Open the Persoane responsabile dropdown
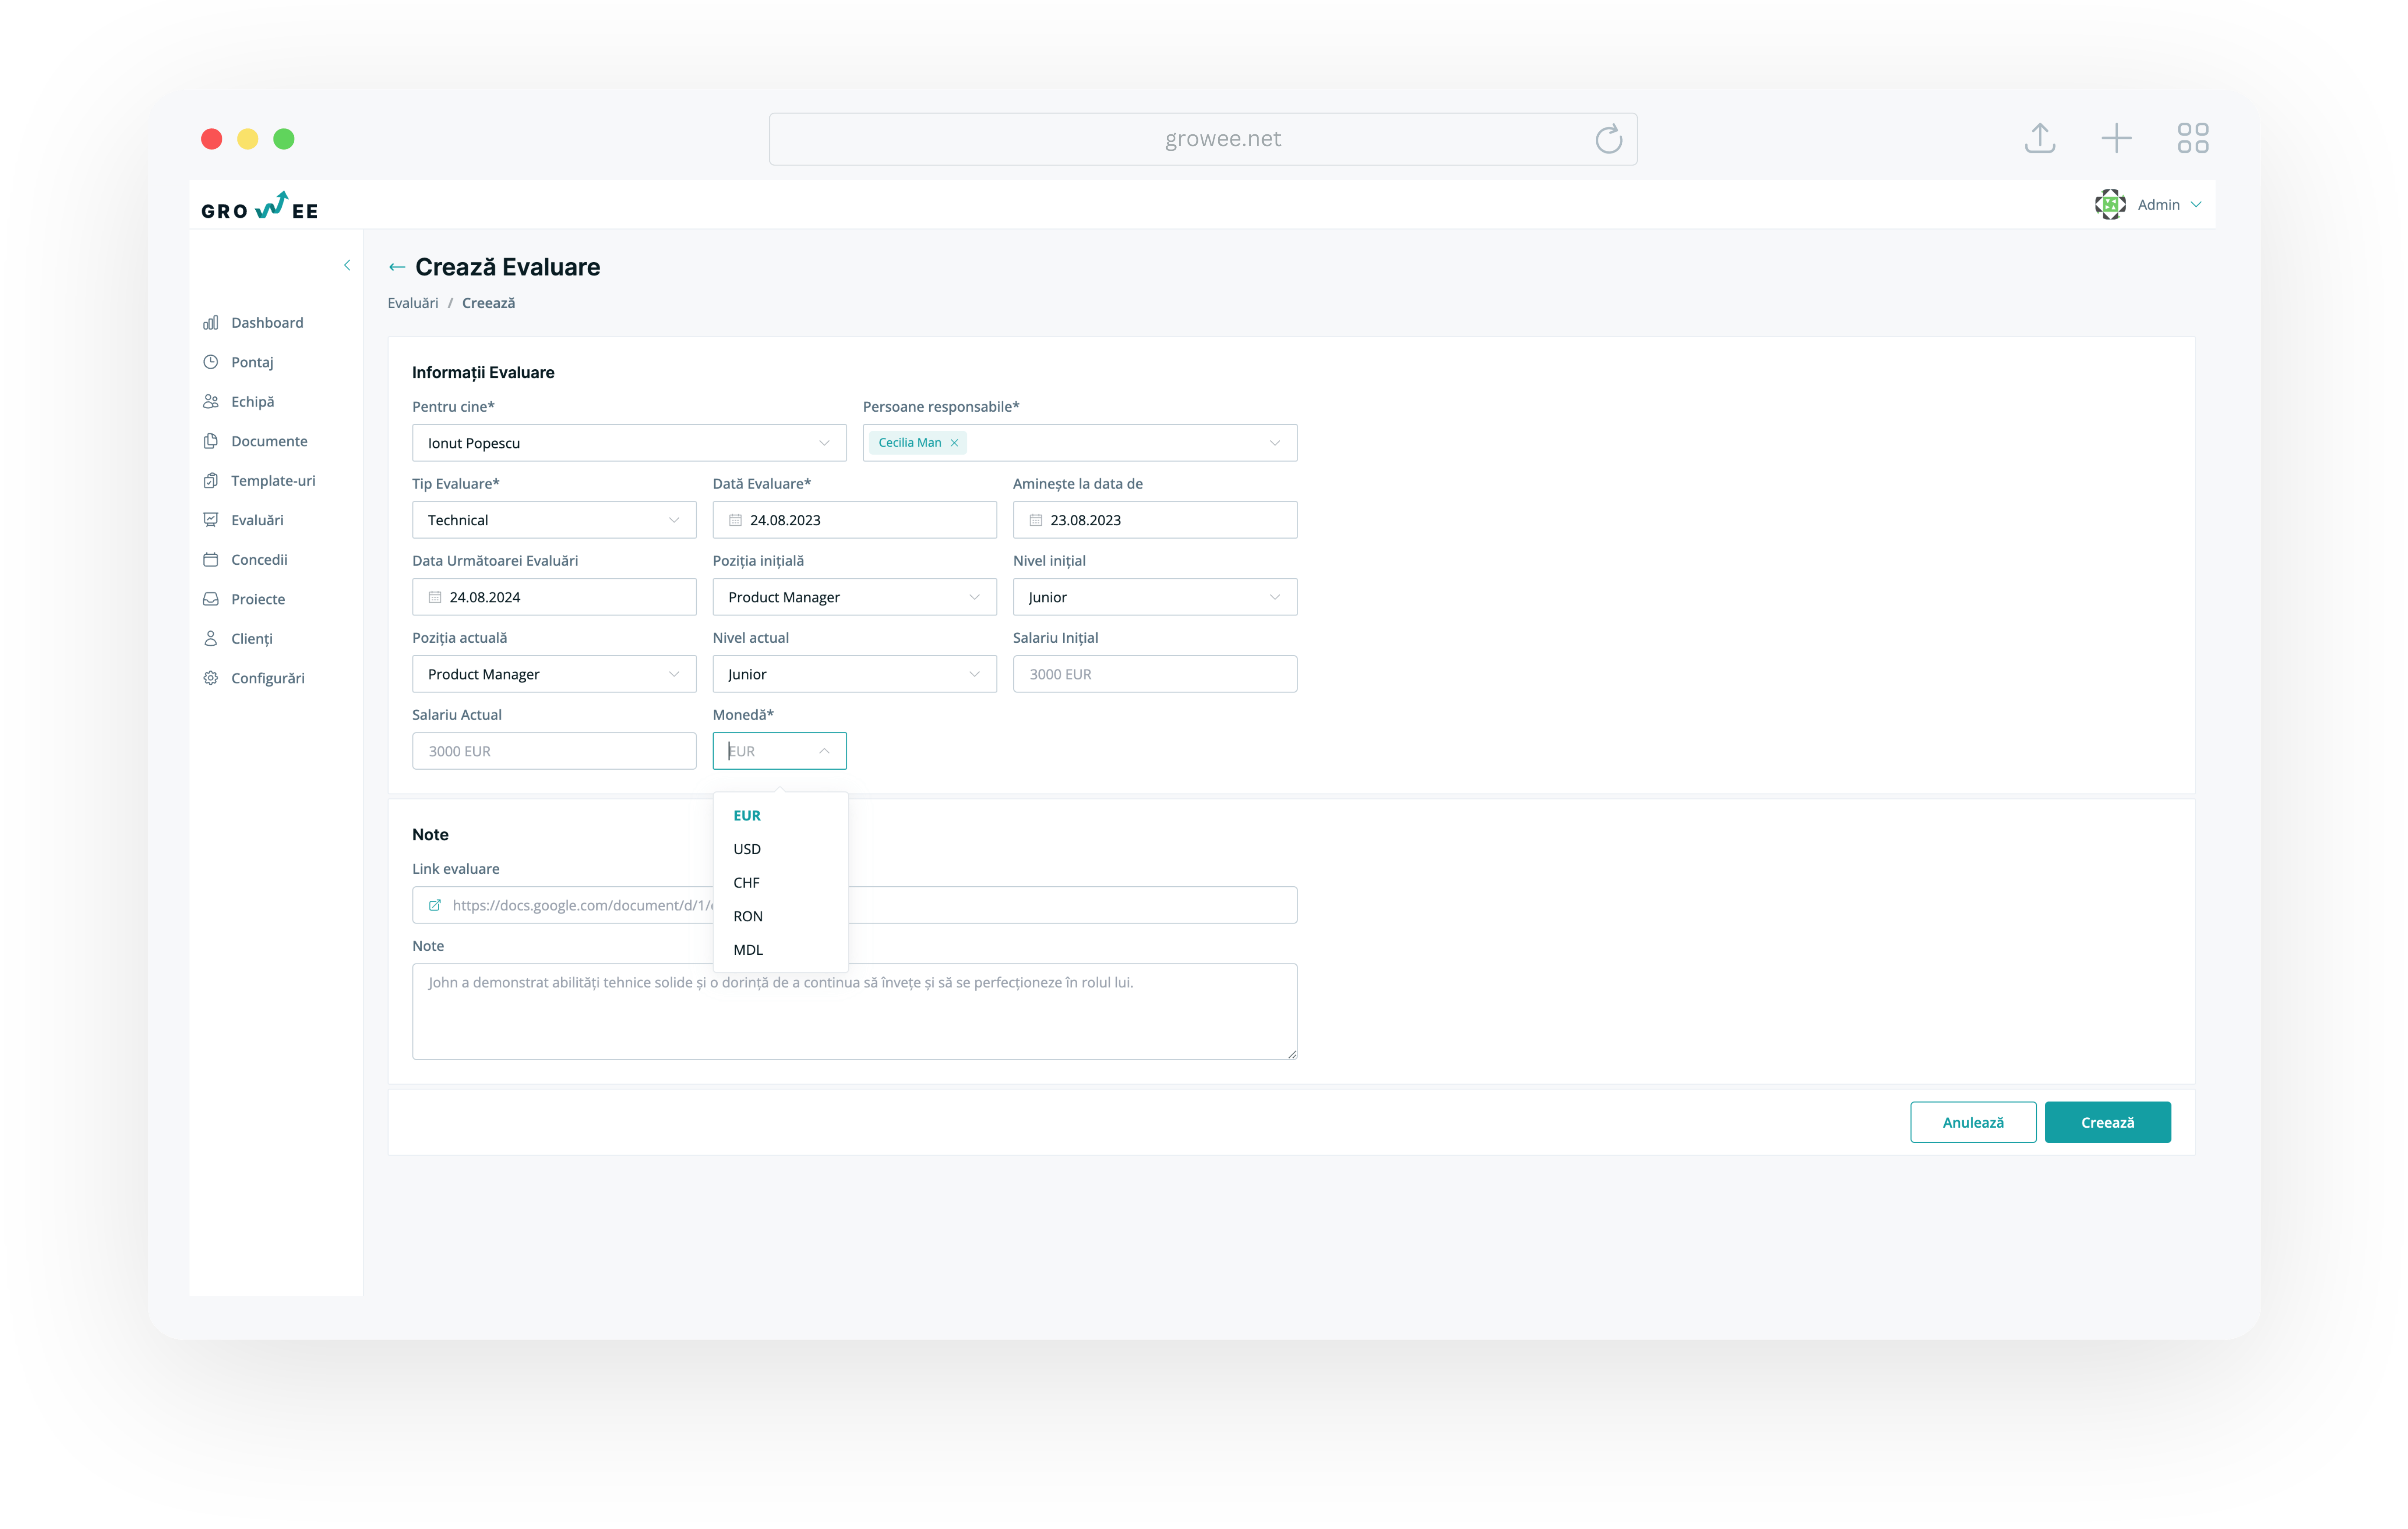 point(1080,443)
